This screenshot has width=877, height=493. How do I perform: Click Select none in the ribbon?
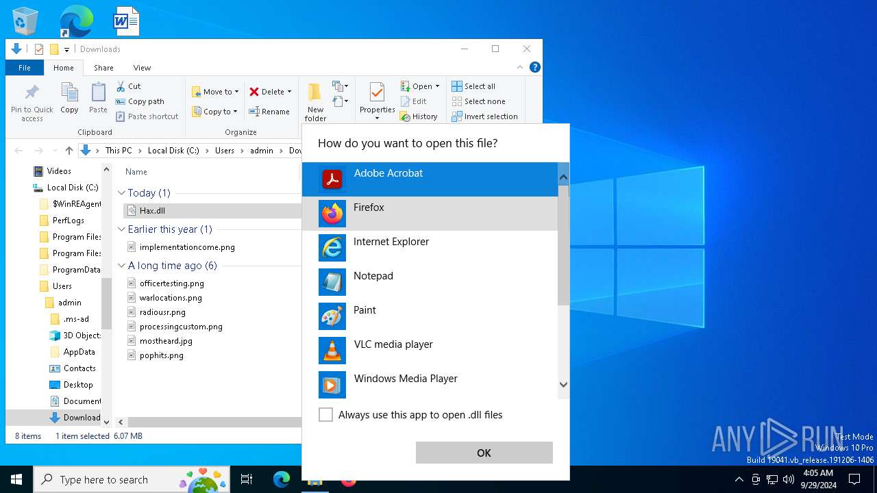pos(478,101)
